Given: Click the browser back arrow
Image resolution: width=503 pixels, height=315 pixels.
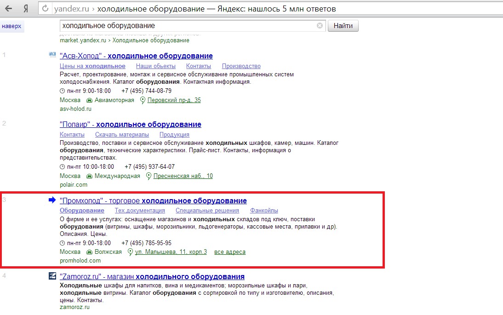Looking at the screenshot, I should coord(8,8).
